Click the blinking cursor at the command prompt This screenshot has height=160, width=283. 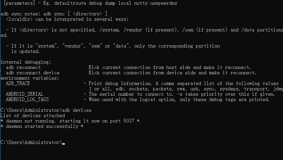tap(63, 144)
